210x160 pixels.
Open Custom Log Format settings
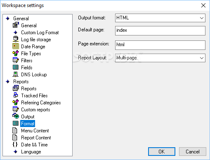point(40,33)
